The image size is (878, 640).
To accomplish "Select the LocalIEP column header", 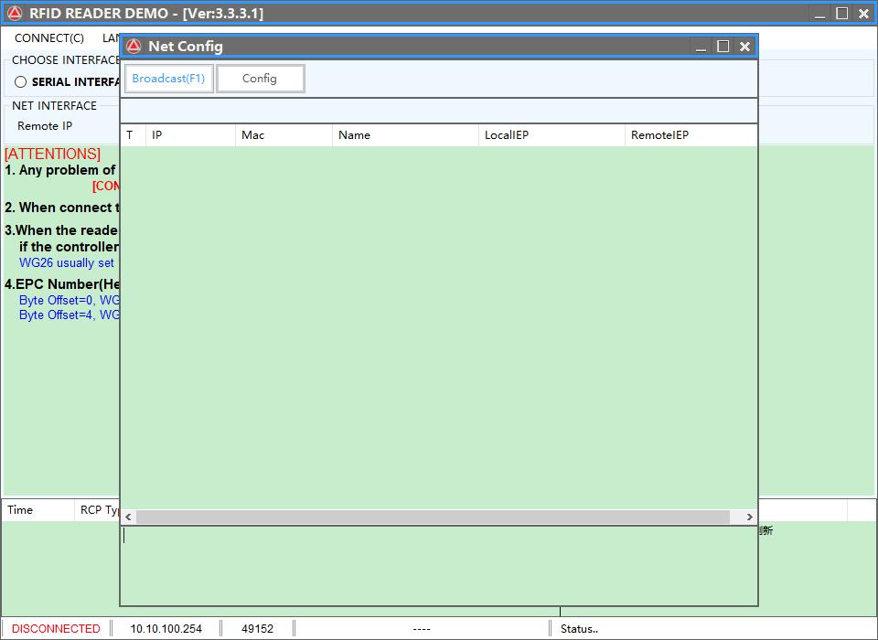I will pyautogui.click(x=551, y=135).
